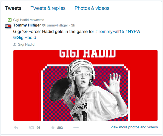Click the tagged person silhouette icon
The height and width of the screenshot is (136, 163).
pyautogui.click(x=15, y=44)
